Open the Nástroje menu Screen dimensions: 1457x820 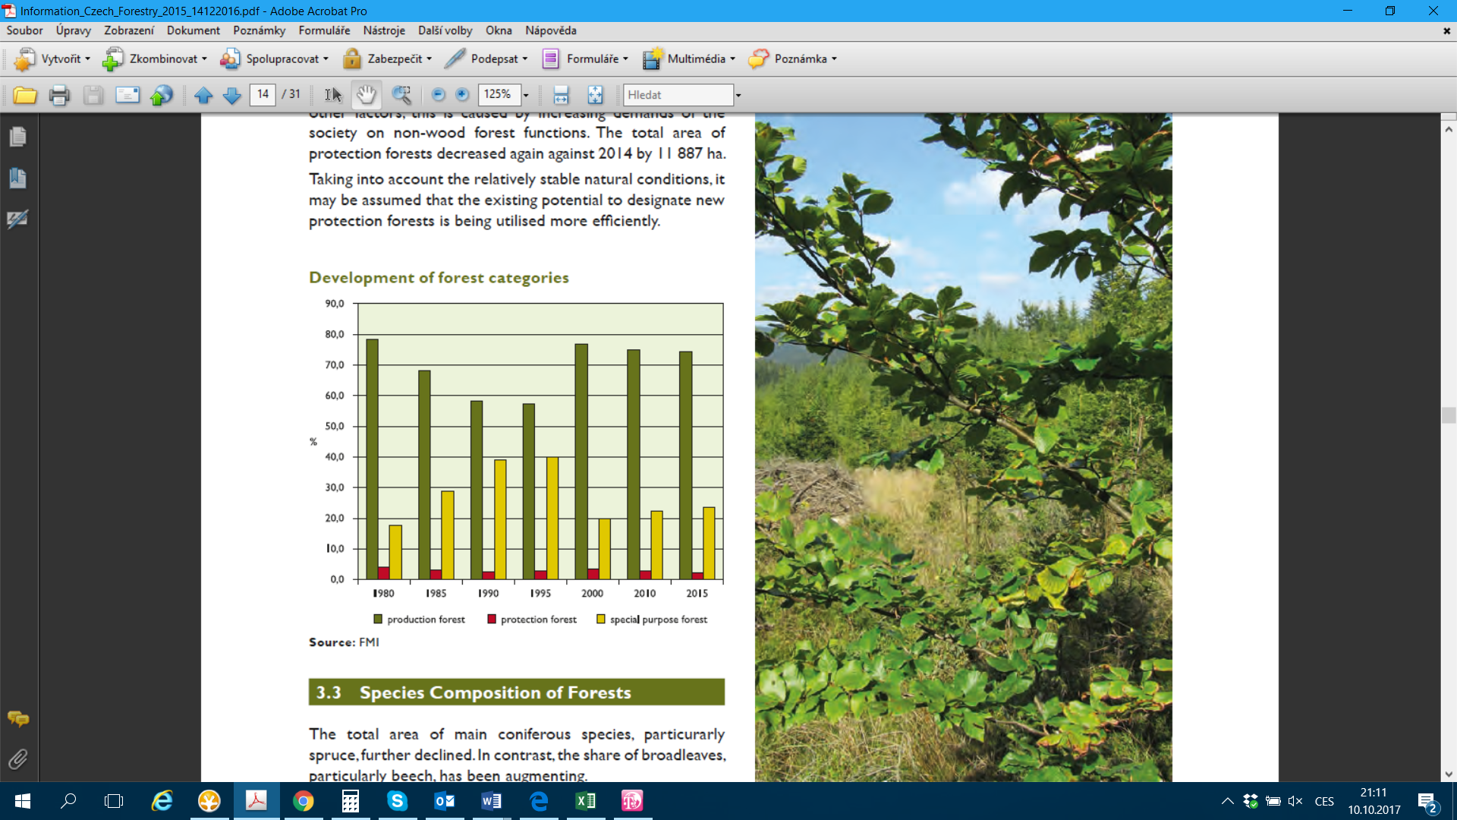[x=383, y=30]
